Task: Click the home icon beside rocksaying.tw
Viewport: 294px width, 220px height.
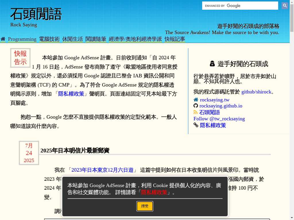Action: (x=196, y=100)
